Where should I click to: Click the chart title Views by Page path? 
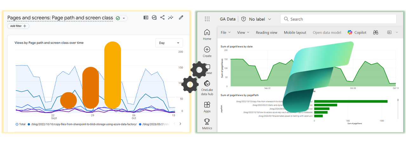(x=49, y=42)
